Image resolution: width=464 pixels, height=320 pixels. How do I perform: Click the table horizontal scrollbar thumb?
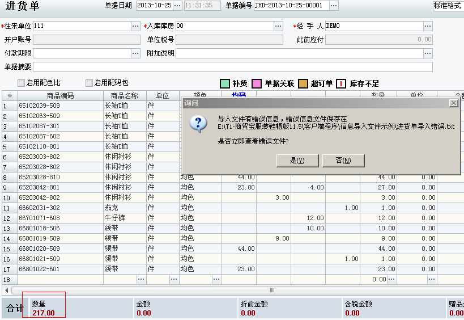pyautogui.click(x=273, y=290)
